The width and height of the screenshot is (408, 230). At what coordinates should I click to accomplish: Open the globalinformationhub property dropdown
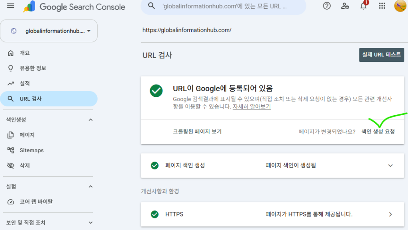tap(49, 31)
